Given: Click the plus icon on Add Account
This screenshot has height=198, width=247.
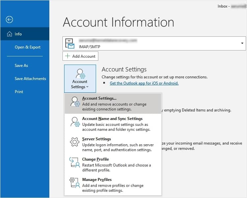Looking at the screenshot, I should click(x=67, y=56).
